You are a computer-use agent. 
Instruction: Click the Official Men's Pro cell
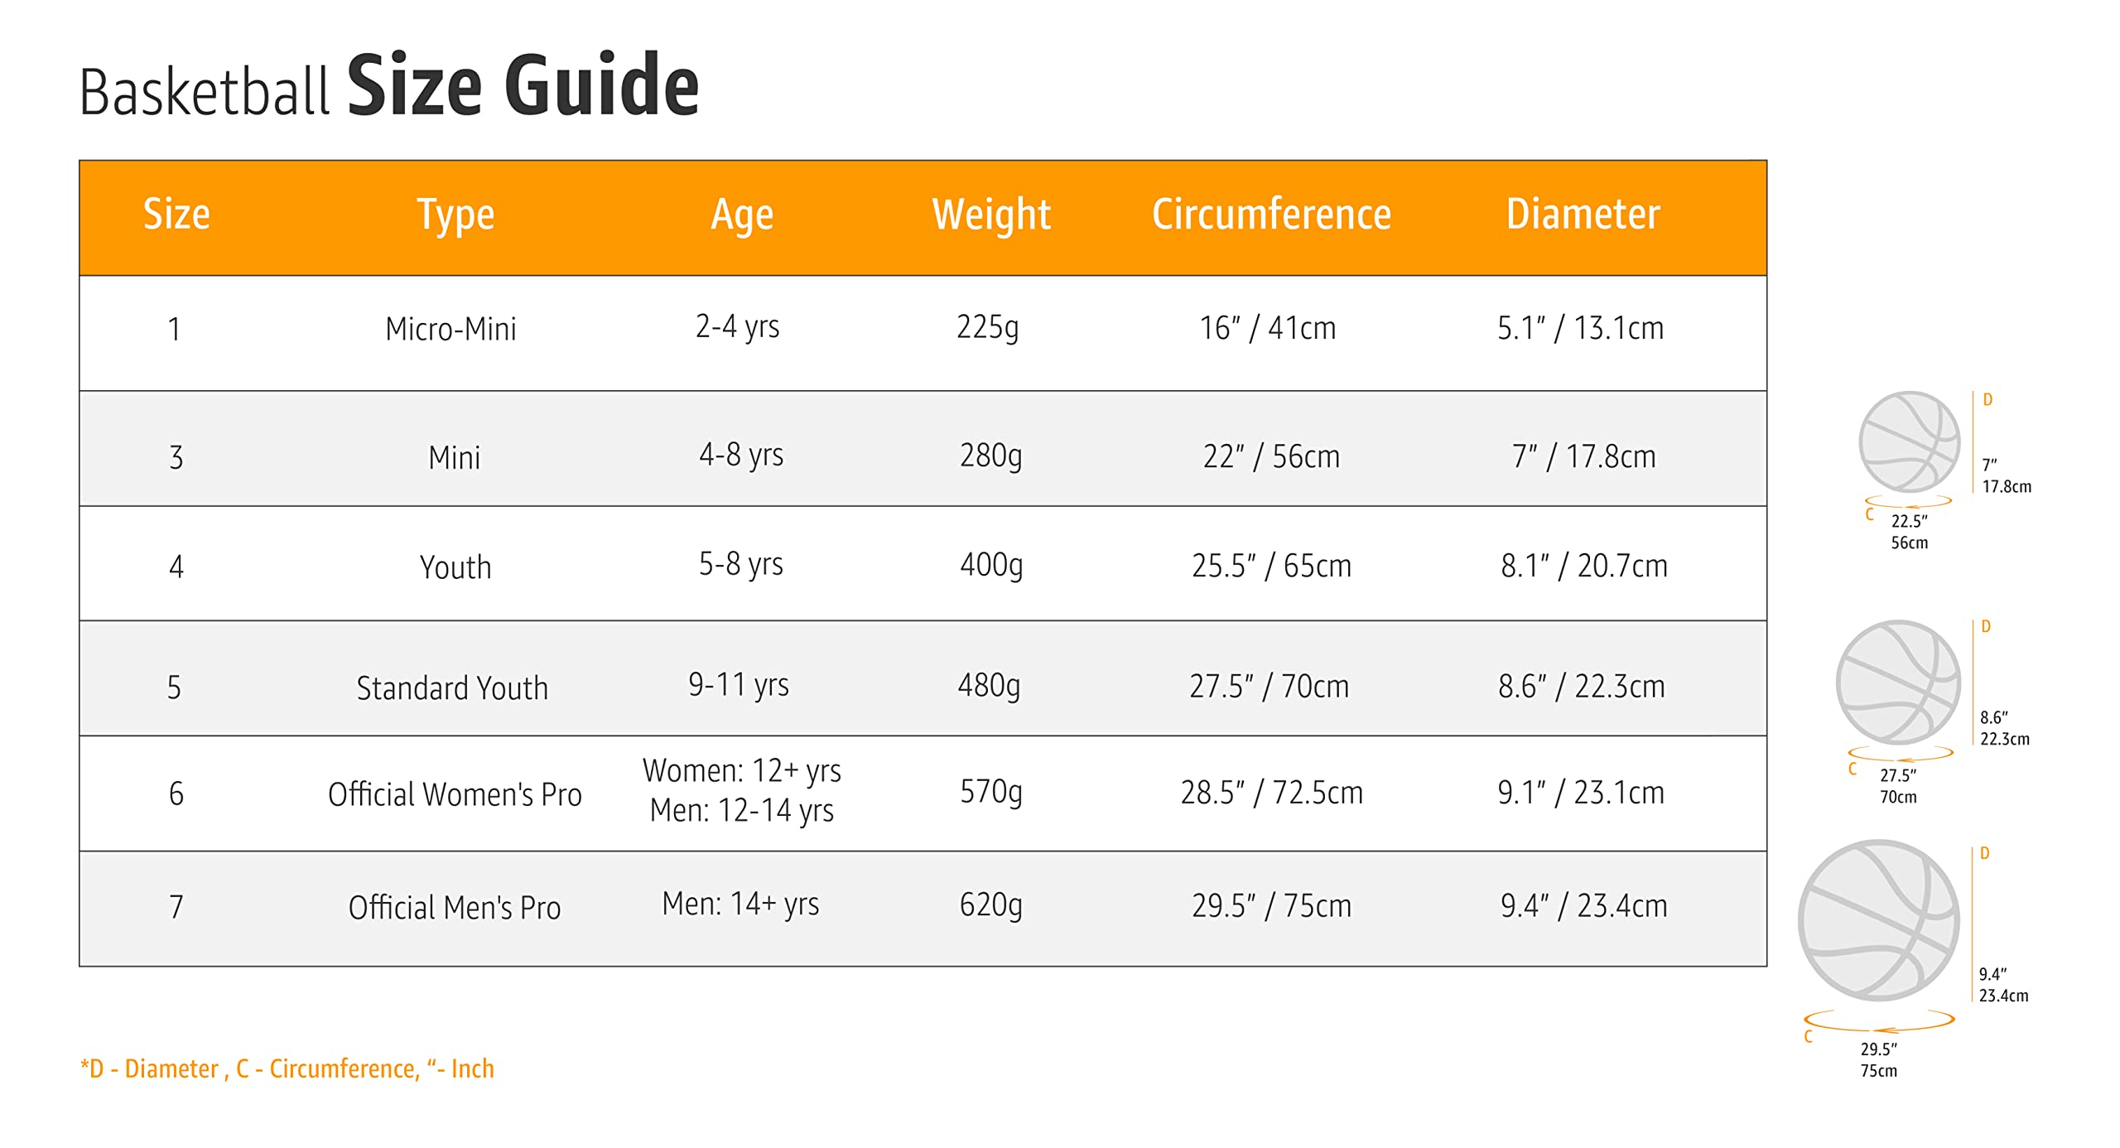[455, 908]
